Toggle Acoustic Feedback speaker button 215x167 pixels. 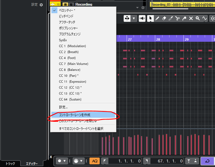142,18
